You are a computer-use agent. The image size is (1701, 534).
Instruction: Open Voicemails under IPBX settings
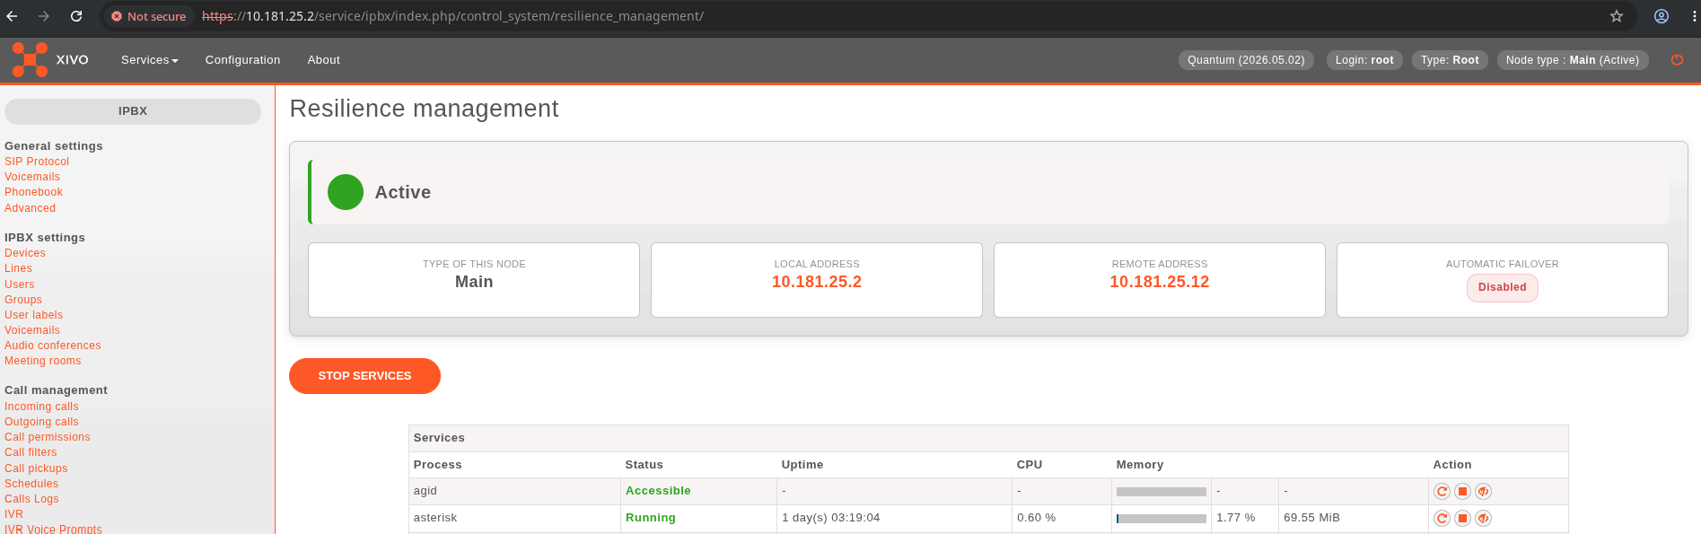point(32,330)
